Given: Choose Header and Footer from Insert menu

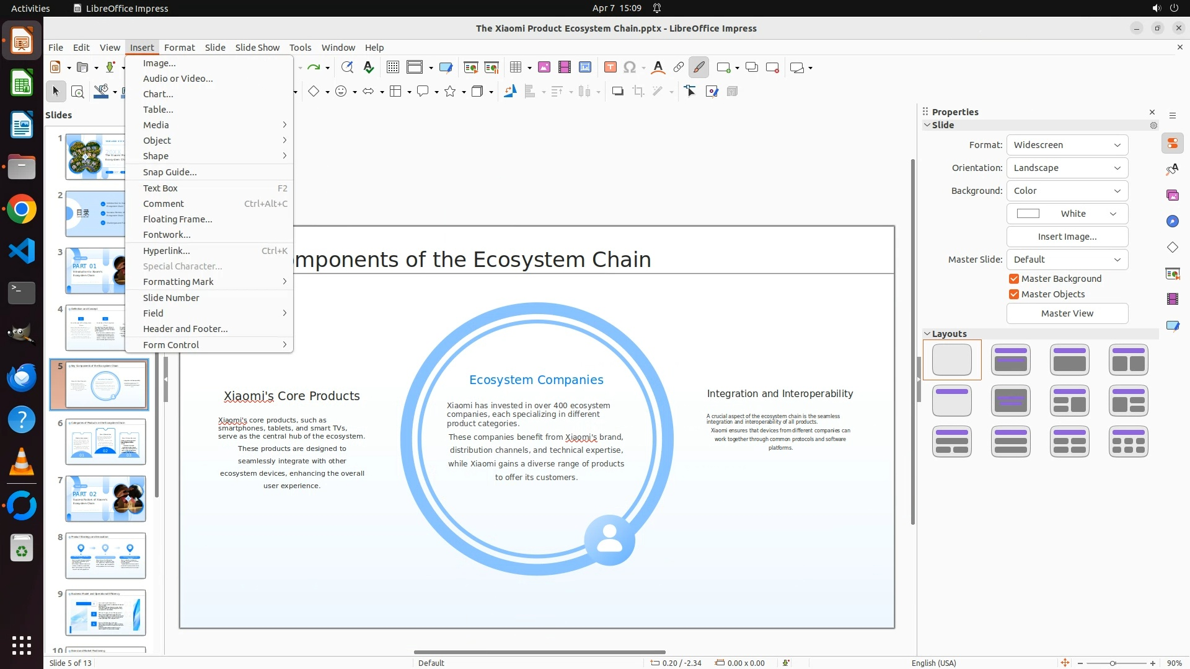Looking at the screenshot, I should [x=185, y=329].
